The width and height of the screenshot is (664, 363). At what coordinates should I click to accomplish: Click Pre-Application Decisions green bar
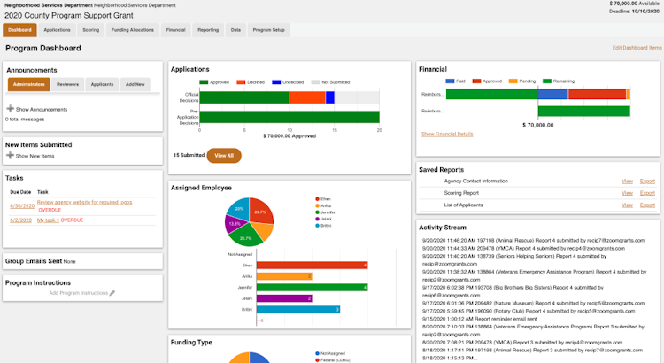click(x=290, y=117)
